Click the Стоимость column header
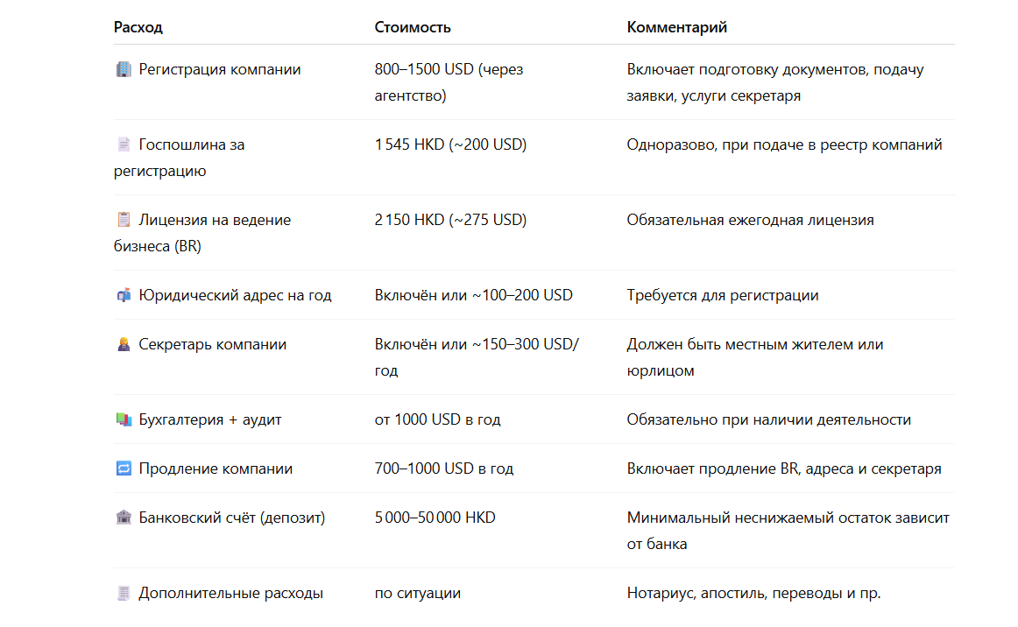This screenshot has width=1018, height=627. pos(413,27)
